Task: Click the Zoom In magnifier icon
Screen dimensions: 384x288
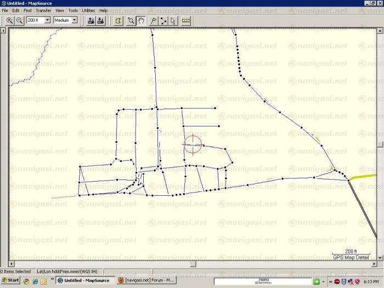Action: click(9, 20)
